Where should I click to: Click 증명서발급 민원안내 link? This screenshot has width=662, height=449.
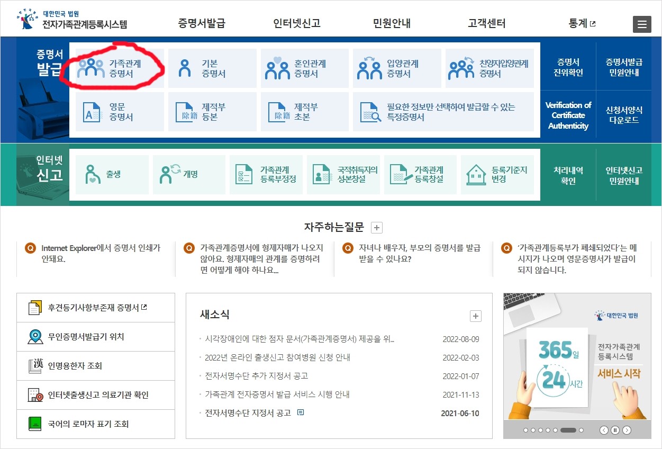point(624,68)
